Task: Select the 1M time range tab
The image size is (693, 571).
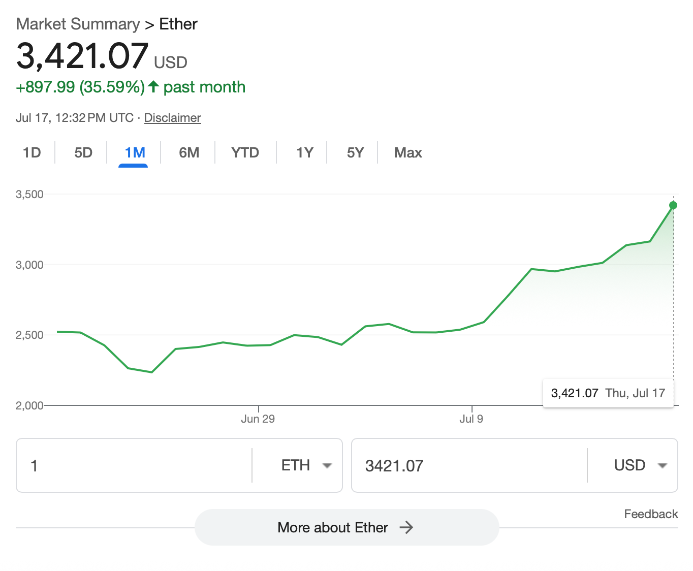Action: [135, 152]
